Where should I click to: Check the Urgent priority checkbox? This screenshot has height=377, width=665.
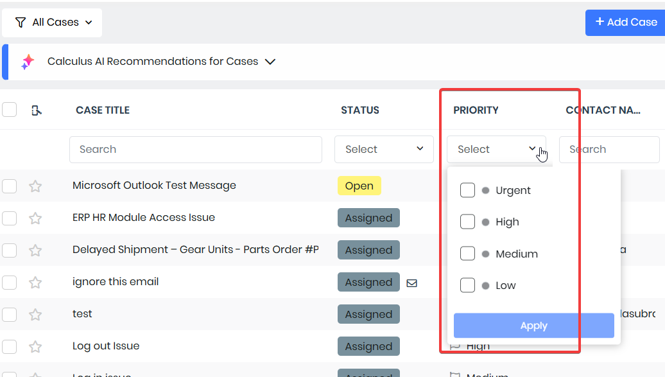click(467, 190)
